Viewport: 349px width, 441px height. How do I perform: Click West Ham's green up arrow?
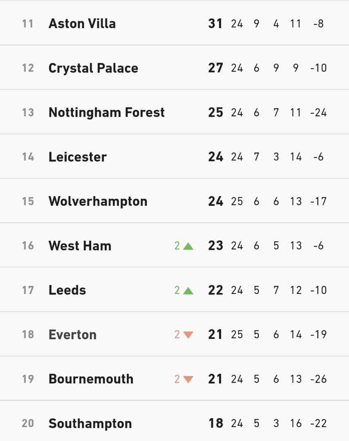click(188, 246)
